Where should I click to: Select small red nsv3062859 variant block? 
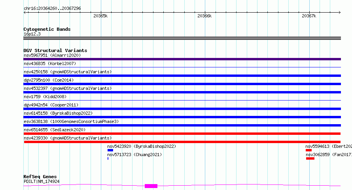(x=310, y=158)
